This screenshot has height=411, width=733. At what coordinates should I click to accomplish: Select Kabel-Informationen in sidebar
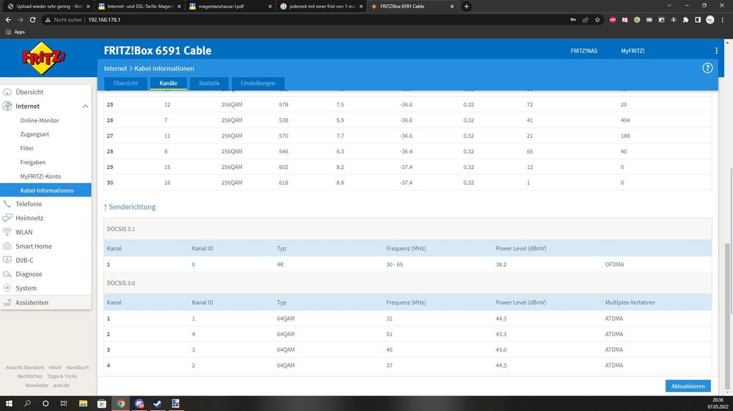[x=45, y=190]
